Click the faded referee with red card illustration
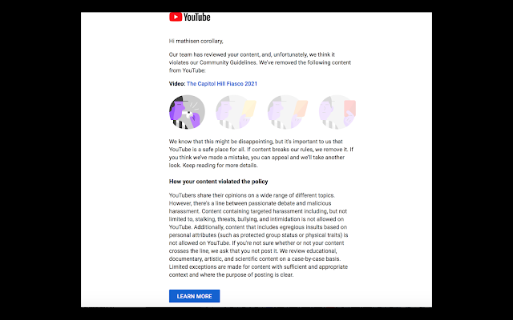The image size is (513, 320). [337, 112]
